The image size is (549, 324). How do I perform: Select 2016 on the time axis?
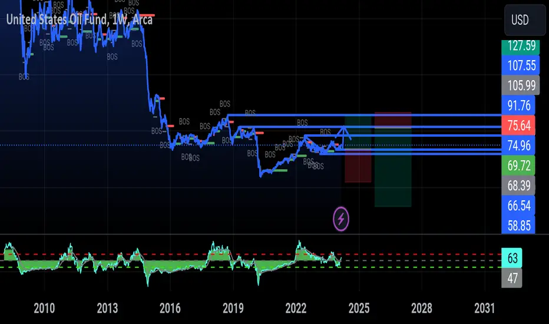pyautogui.click(x=170, y=308)
